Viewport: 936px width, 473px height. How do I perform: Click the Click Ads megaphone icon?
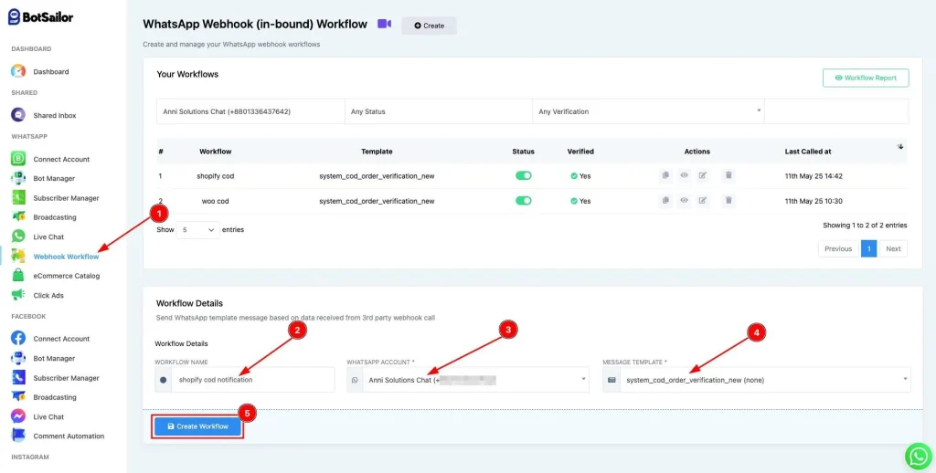coord(18,295)
